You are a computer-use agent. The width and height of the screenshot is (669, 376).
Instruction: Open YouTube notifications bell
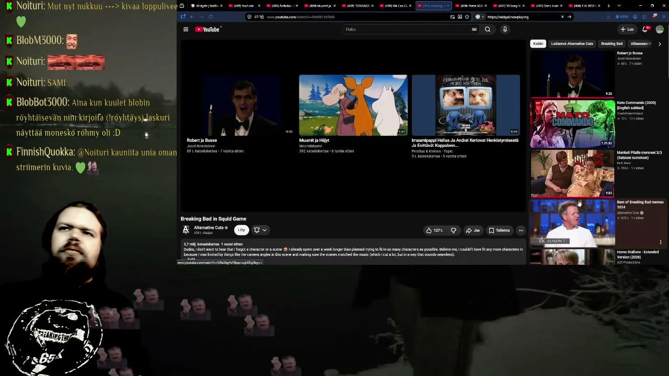(645, 29)
